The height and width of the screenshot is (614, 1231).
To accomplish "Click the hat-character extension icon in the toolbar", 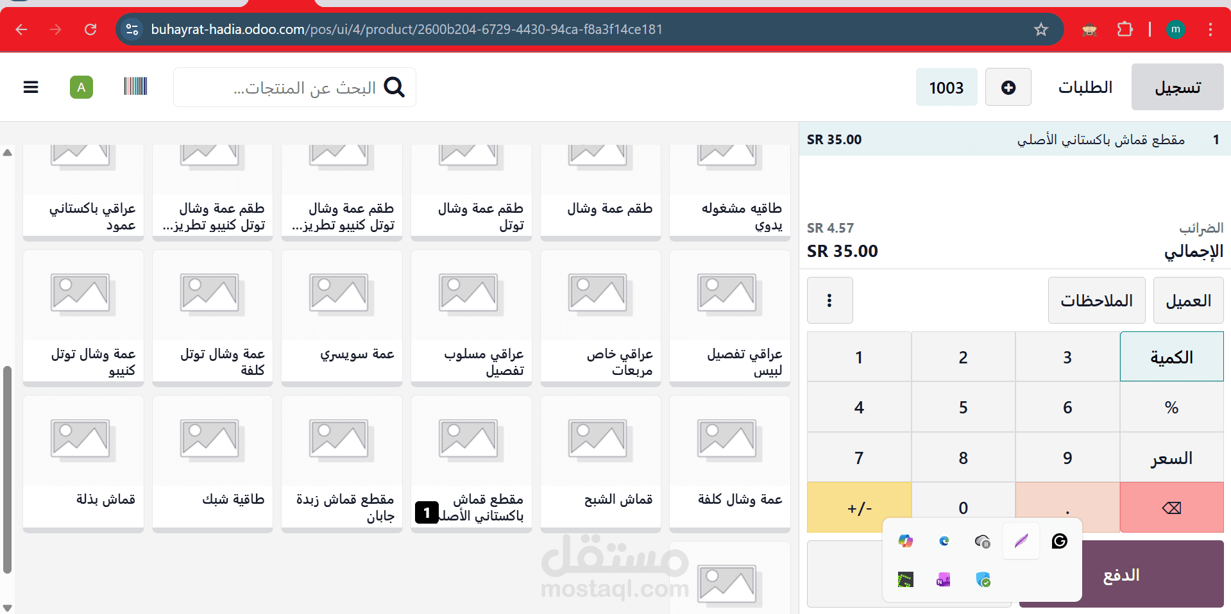I will tap(1089, 29).
